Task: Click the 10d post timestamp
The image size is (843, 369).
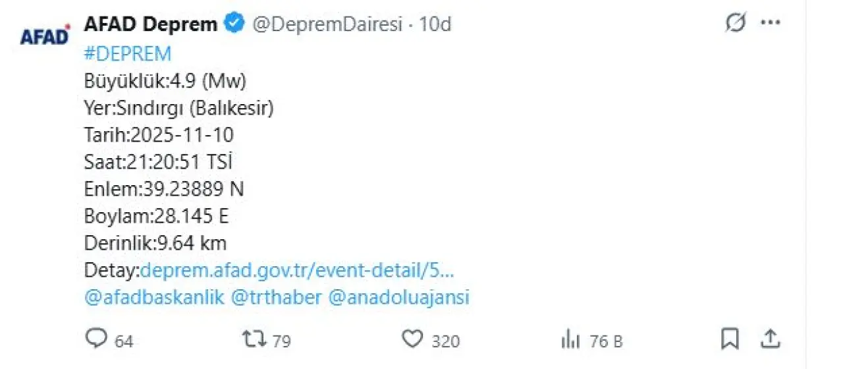Action: pos(436,24)
